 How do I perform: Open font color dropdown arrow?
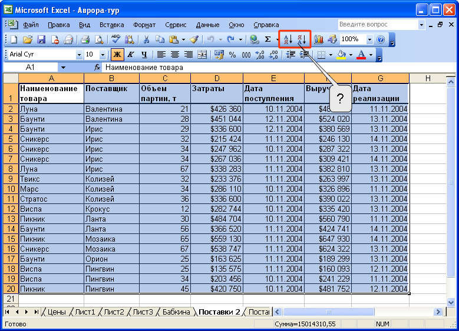click(371, 55)
